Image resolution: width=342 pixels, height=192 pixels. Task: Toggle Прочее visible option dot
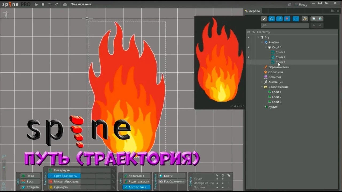223,187
